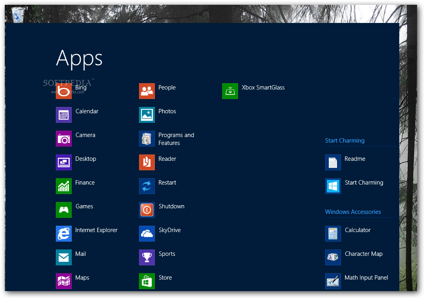Click the Desktop tile icon
This screenshot has height=299, width=425.
(64, 162)
